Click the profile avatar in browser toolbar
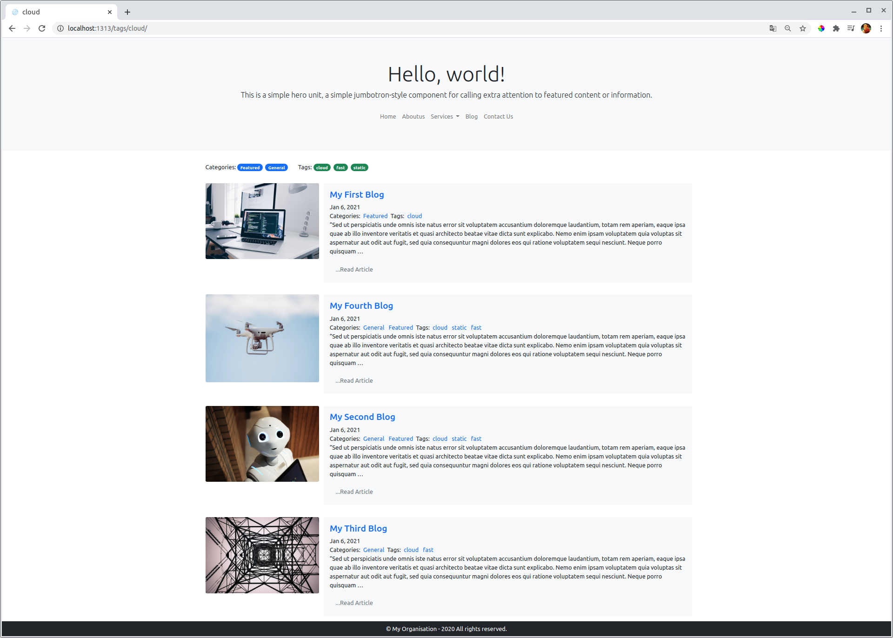Screen dimensions: 893x638 [x=866, y=28]
